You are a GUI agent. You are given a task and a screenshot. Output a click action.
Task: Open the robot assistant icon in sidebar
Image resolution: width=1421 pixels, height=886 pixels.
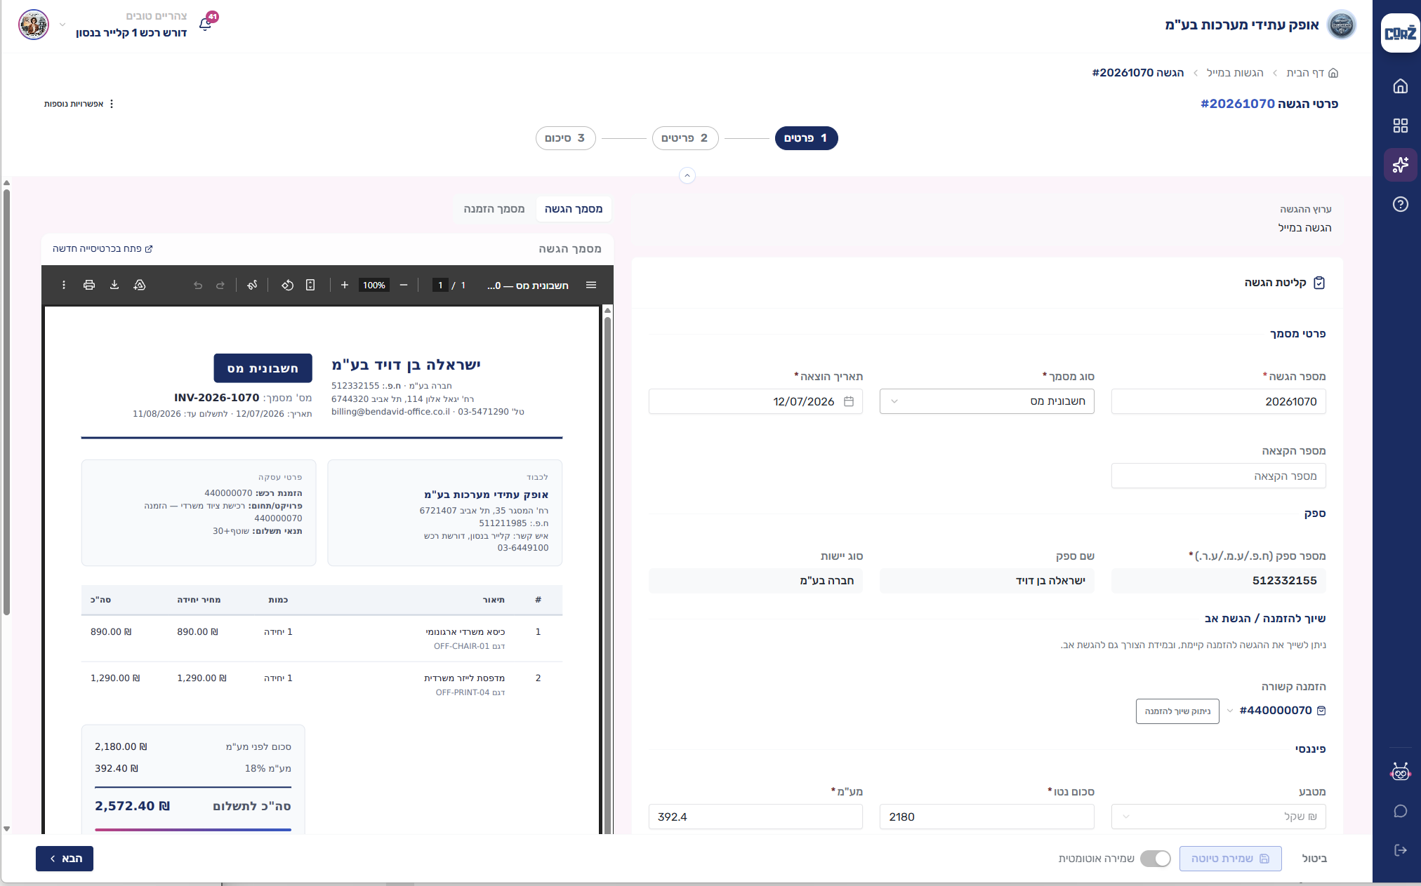click(1400, 772)
